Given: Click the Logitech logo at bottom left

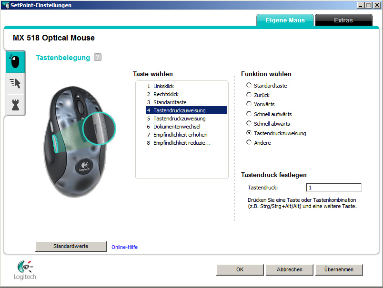Looking at the screenshot, I should click(x=25, y=270).
